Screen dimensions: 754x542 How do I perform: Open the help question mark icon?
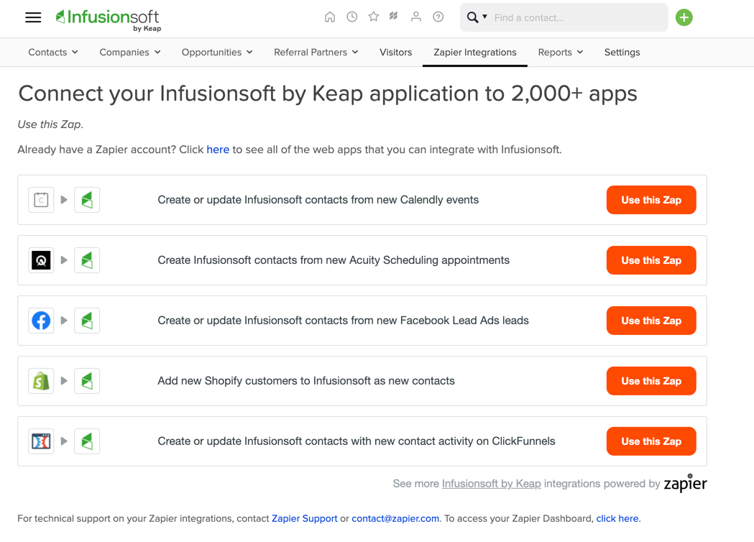(x=438, y=17)
